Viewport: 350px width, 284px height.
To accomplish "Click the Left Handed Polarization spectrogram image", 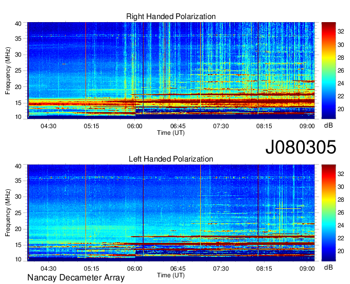I will coord(171,213).
